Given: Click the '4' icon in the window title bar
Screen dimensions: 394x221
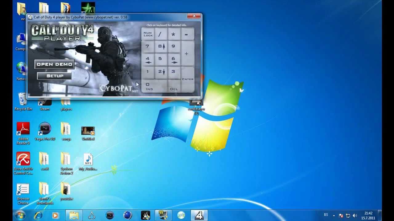Looking at the screenshot, I should 30,17.
